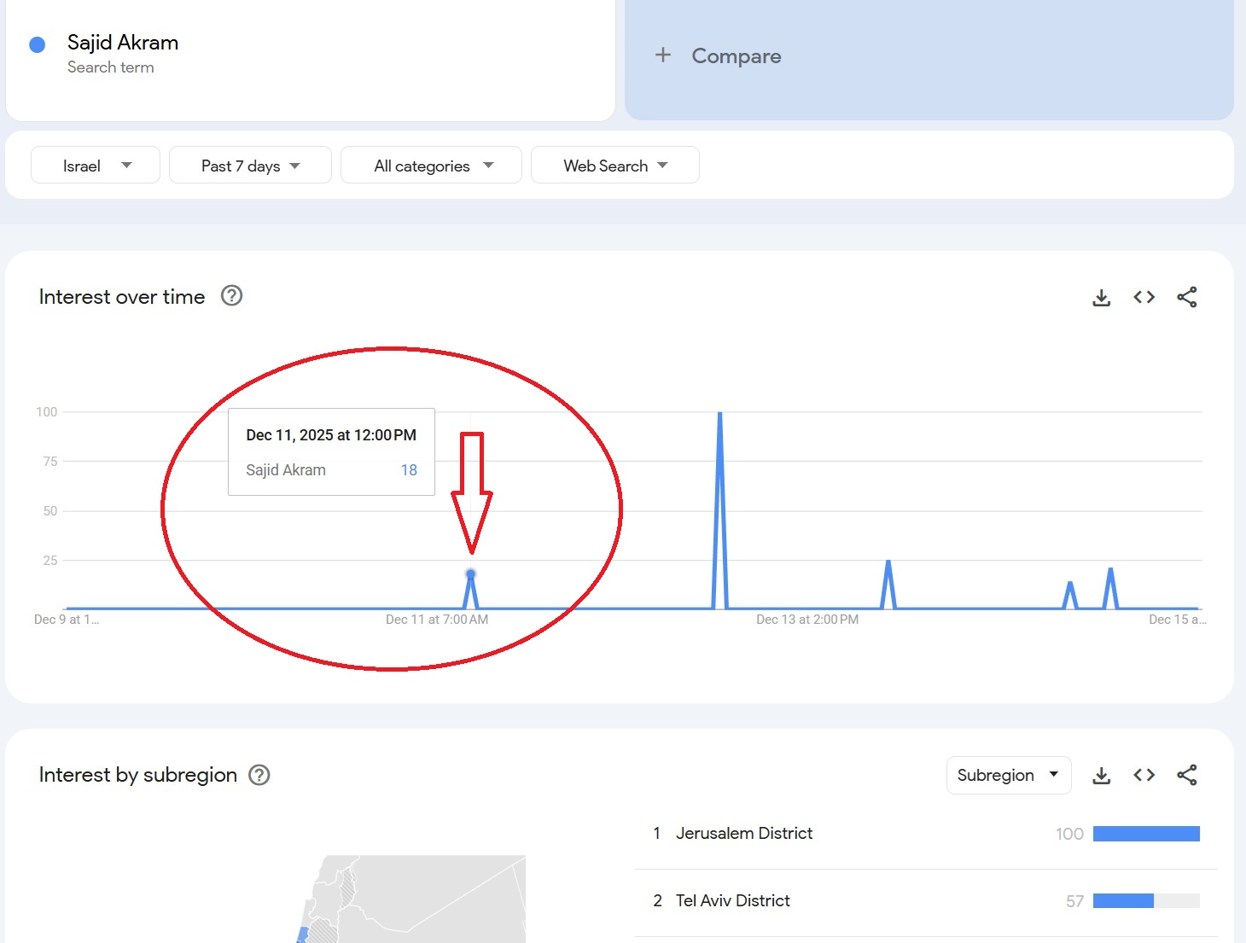The height and width of the screenshot is (943, 1246).
Task: Open the Israel country dropdown
Action: pos(96,165)
